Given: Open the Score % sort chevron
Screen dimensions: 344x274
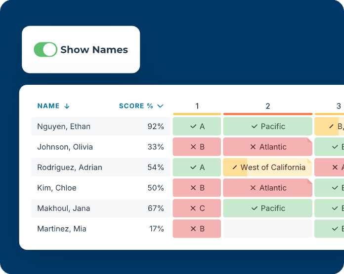Looking at the screenshot, I should [x=160, y=106].
